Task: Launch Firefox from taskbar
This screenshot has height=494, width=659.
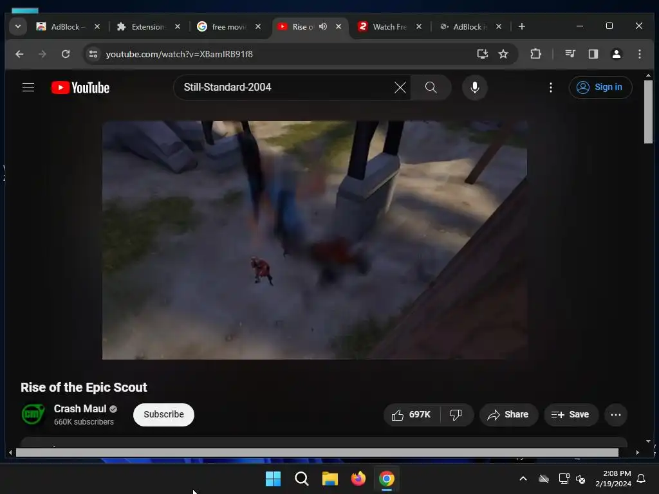Action: pos(358,479)
